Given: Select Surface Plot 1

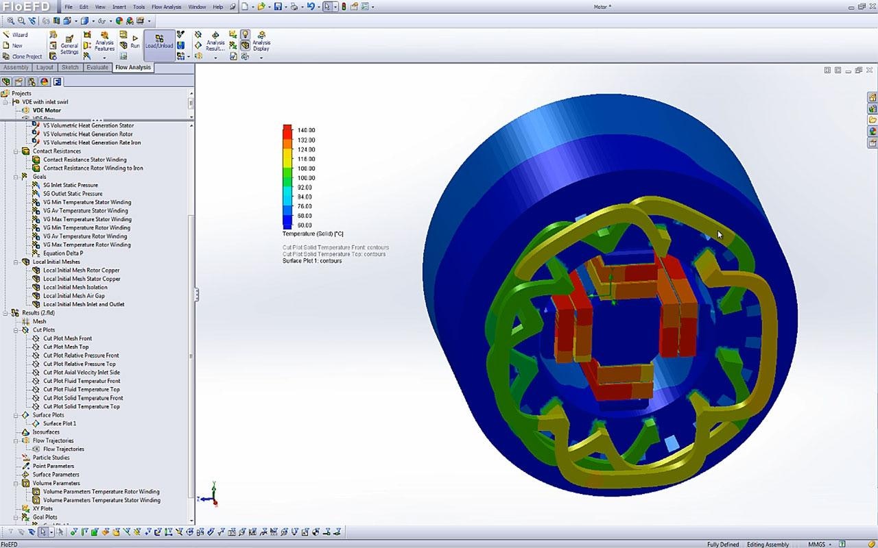Looking at the screenshot, I should point(60,423).
